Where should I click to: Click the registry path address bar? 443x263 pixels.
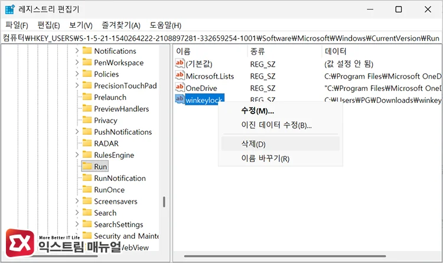click(x=221, y=38)
